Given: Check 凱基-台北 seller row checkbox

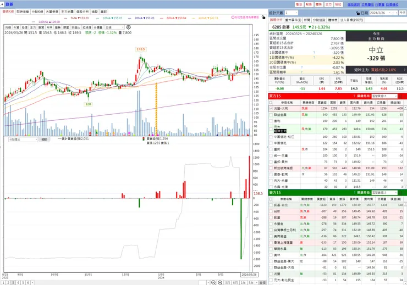Looking at the screenshot, I should pyautogui.click(x=271, y=205).
